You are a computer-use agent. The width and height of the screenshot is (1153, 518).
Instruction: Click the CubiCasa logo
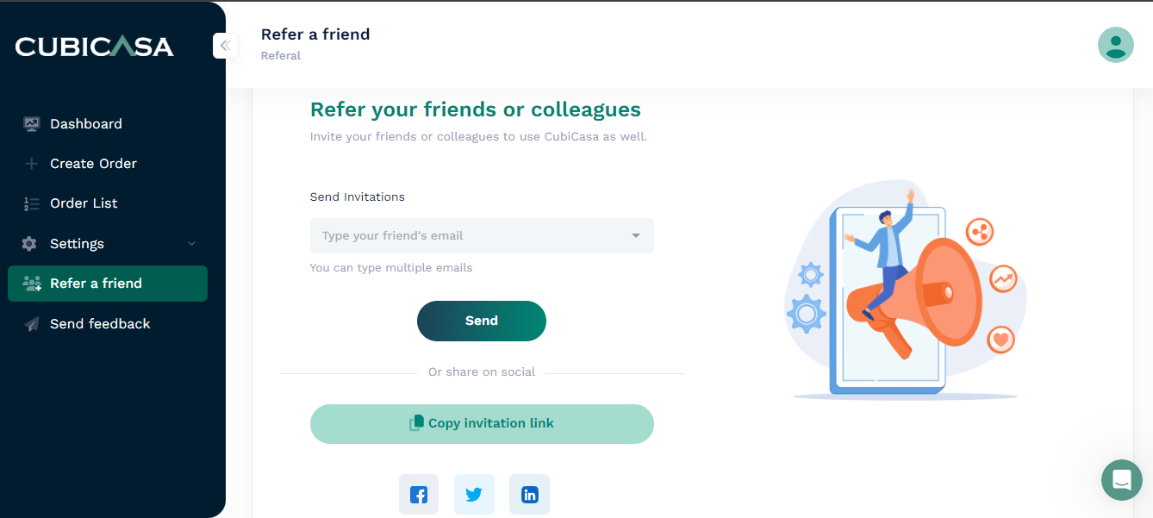tap(94, 46)
